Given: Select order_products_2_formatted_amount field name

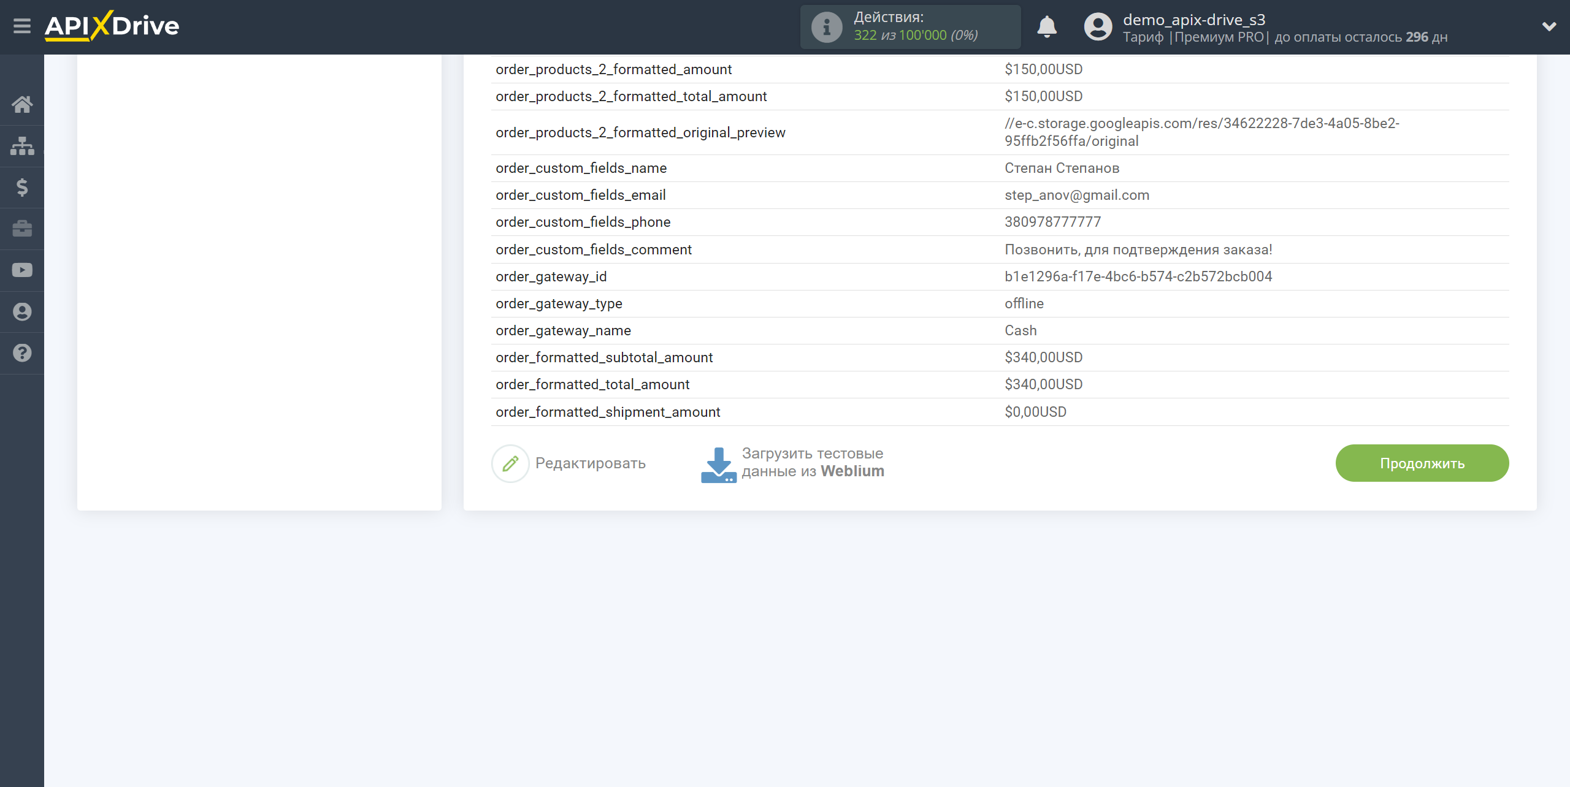Looking at the screenshot, I should pyautogui.click(x=614, y=69).
